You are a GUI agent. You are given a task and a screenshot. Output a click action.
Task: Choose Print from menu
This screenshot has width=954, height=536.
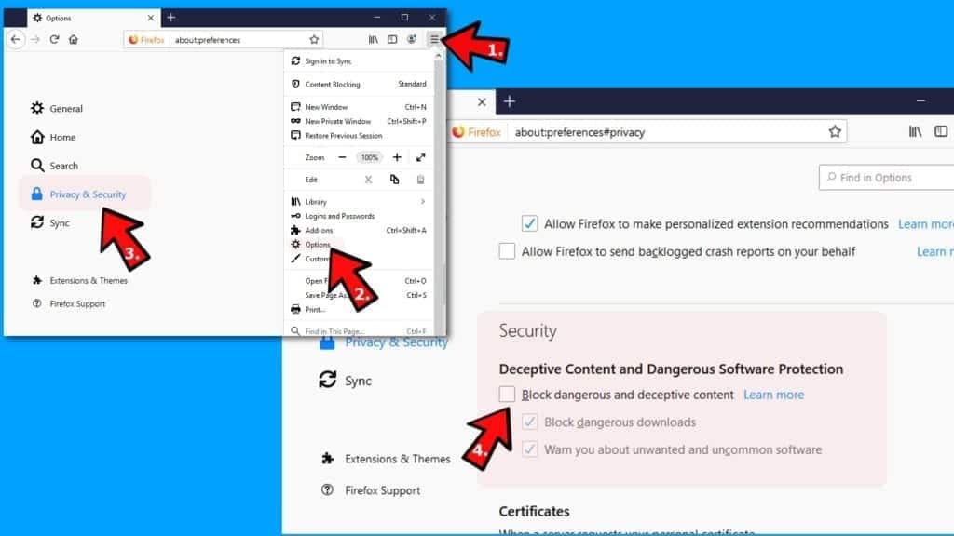point(359,309)
